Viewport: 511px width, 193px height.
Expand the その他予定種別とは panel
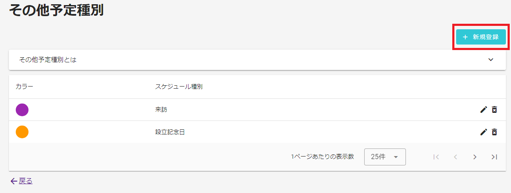pos(257,60)
